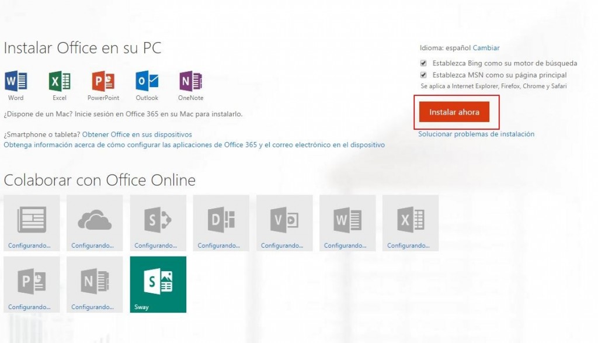Screen dimensions: 598x343
Task: Click Obtener Office en sus dispositivos link
Action: 137,134
